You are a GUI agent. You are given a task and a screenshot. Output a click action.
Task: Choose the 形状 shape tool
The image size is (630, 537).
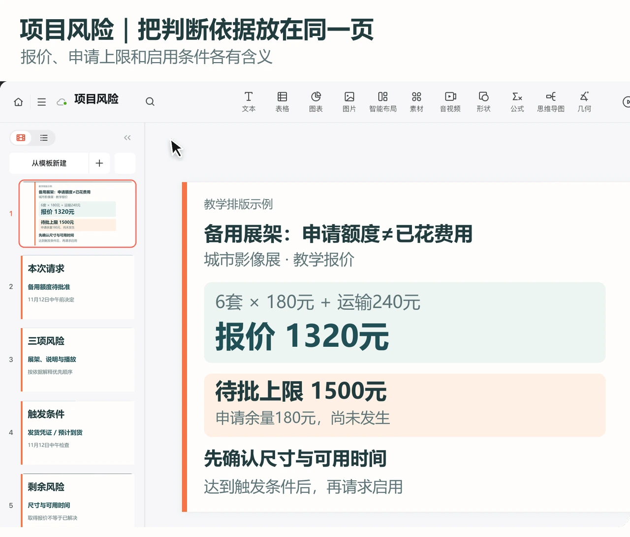click(x=484, y=102)
